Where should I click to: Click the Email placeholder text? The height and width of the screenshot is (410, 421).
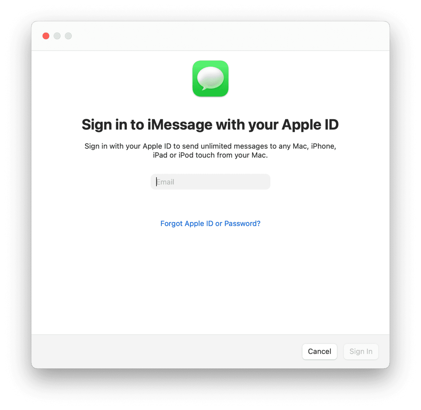[165, 182]
